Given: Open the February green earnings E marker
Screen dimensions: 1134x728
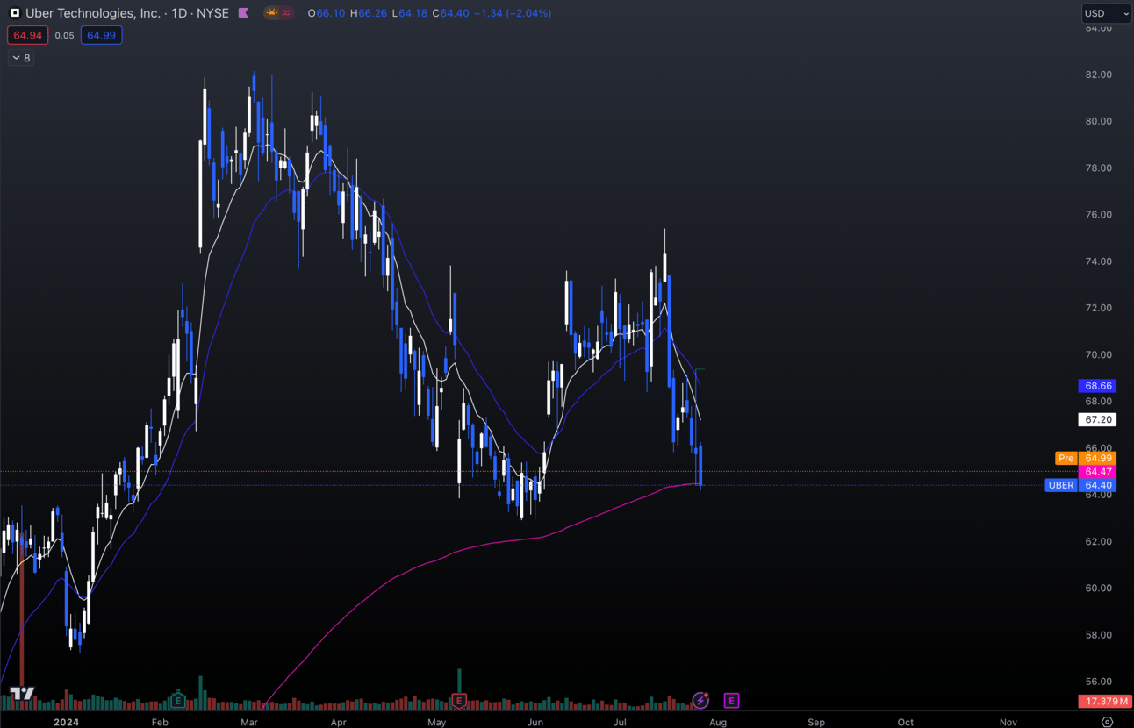Looking at the screenshot, I should click(x=178, y=701).
